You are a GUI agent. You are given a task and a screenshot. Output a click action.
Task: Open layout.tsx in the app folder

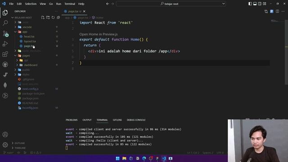pyautogui.click(x=30, y=41)
